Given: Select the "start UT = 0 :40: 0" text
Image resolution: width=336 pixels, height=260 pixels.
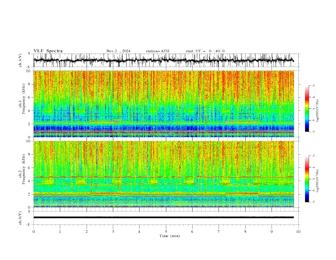Looking at the screenshot, I should click(x=205, y=51).
